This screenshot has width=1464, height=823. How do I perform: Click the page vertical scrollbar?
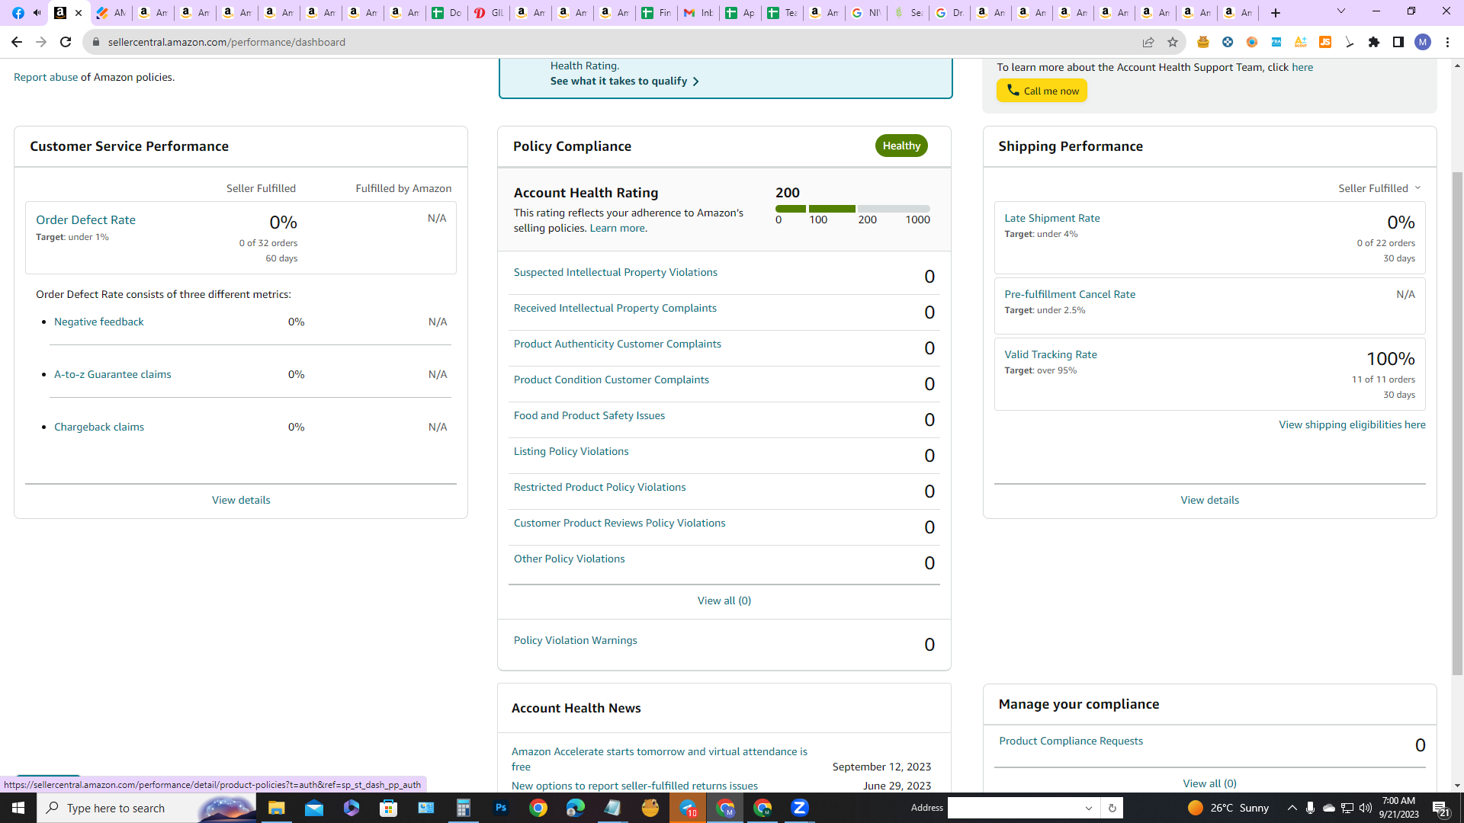1457,424
